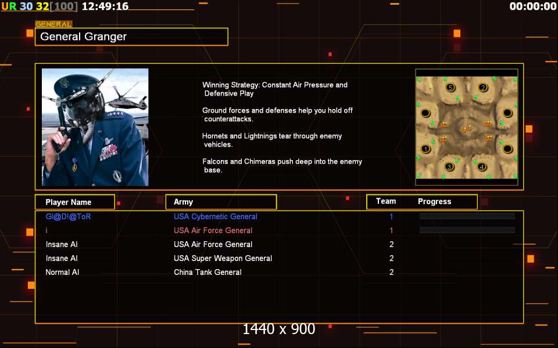This screenshot has width=558, height=348.
Task: Select start position 1 on the minimap
Action: coord(425,149)
